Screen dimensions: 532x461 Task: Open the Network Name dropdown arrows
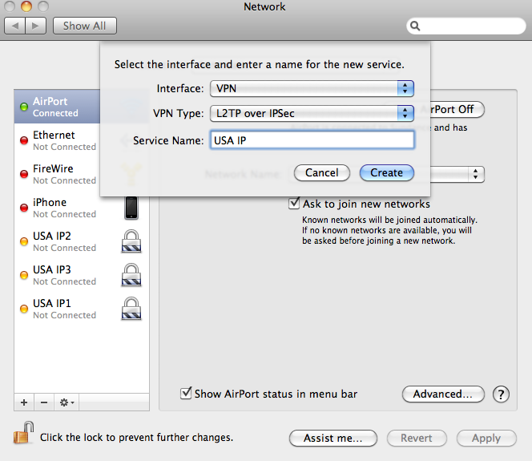(475, 174)
